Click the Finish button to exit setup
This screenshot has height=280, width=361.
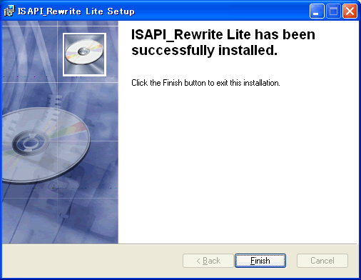coord(260,261)
